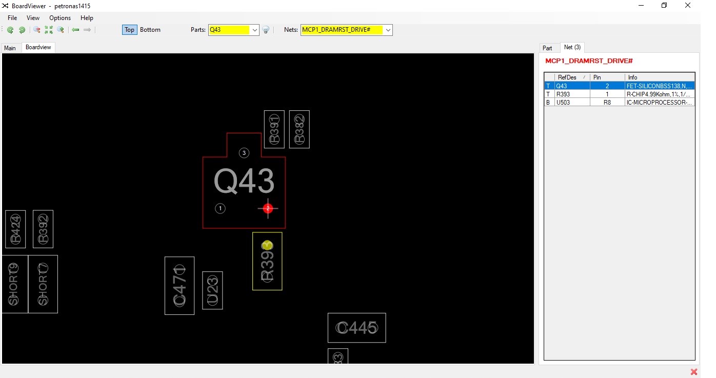Switch to the Top board side
This screenshot has width=716, height=378.
[x=129, y=30]
